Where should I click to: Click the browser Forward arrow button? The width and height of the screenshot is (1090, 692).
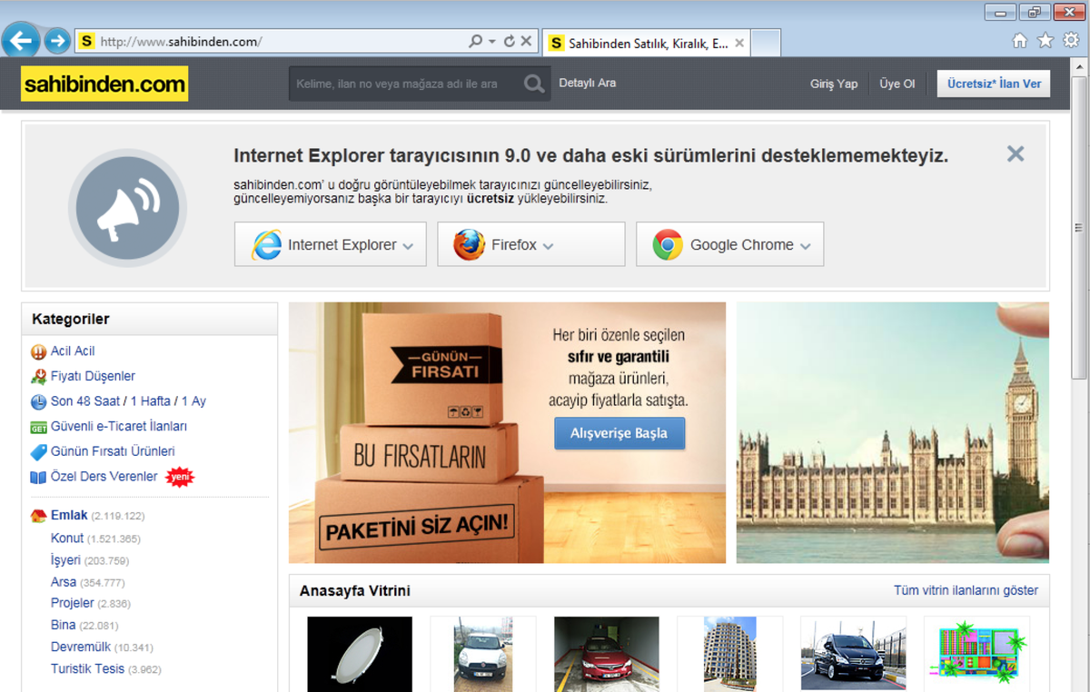point(57,41)
